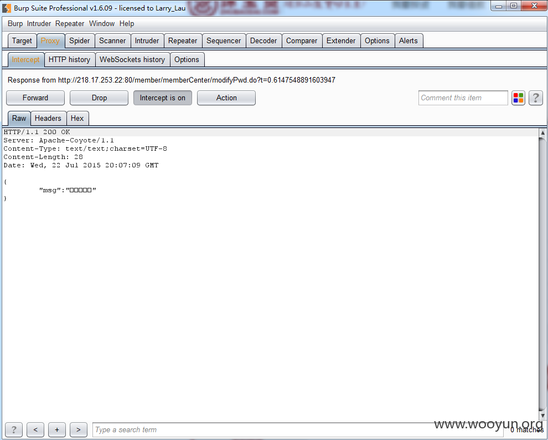The image size is (548, 440).
Task: Switch to the Target tab
Action: (x=22, y=40)
